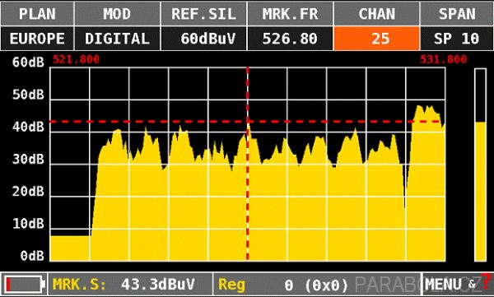Click the REF.SIL header
The image size is (494, 297).
click(x=203, y=14)
